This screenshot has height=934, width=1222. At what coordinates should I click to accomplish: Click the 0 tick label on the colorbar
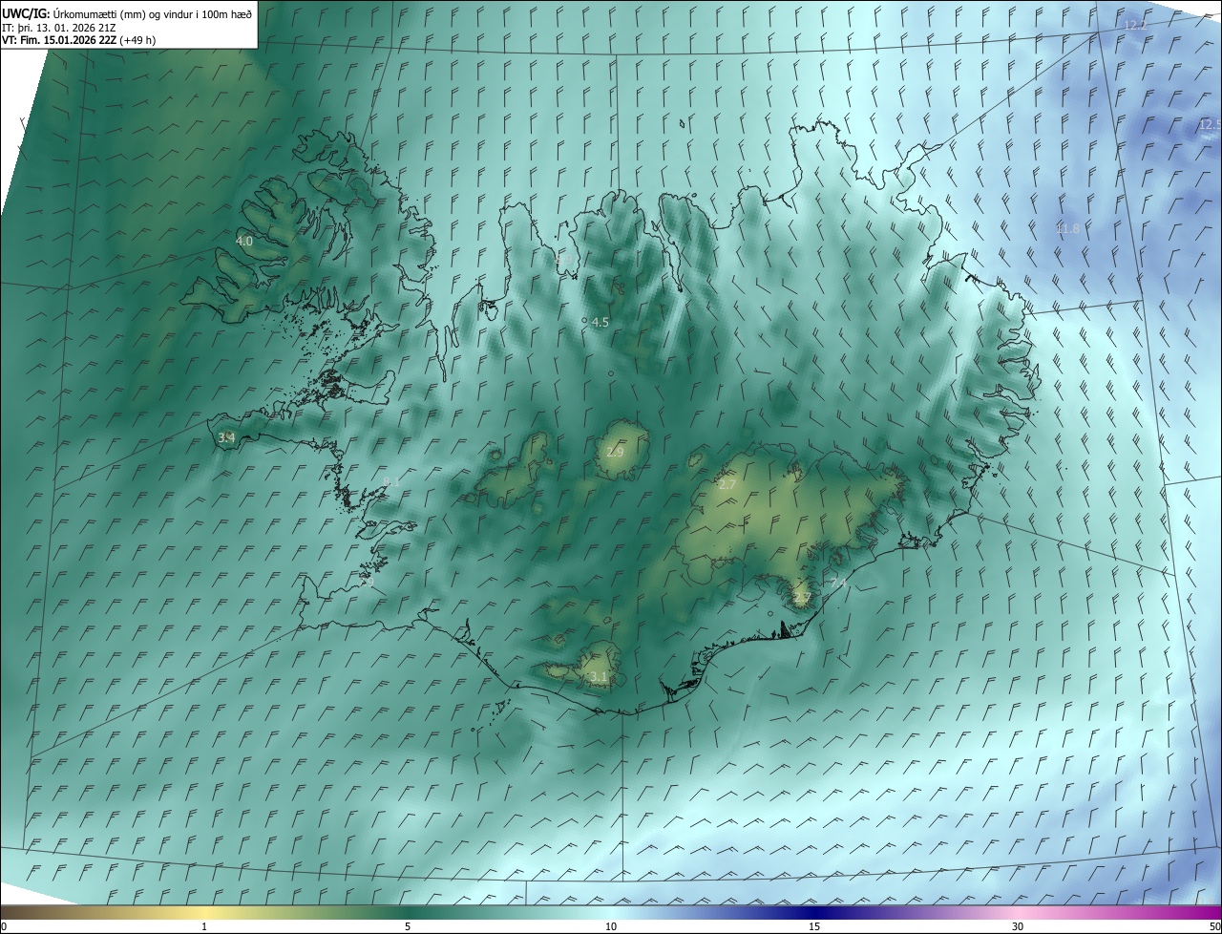pos(4,926)
